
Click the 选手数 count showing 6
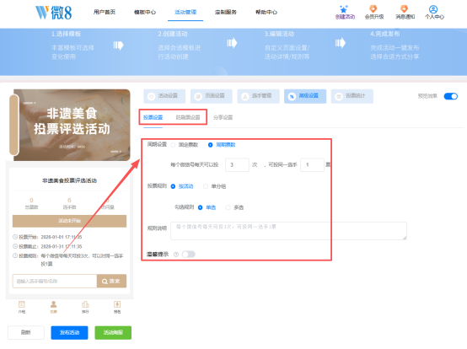coord(69,203)
